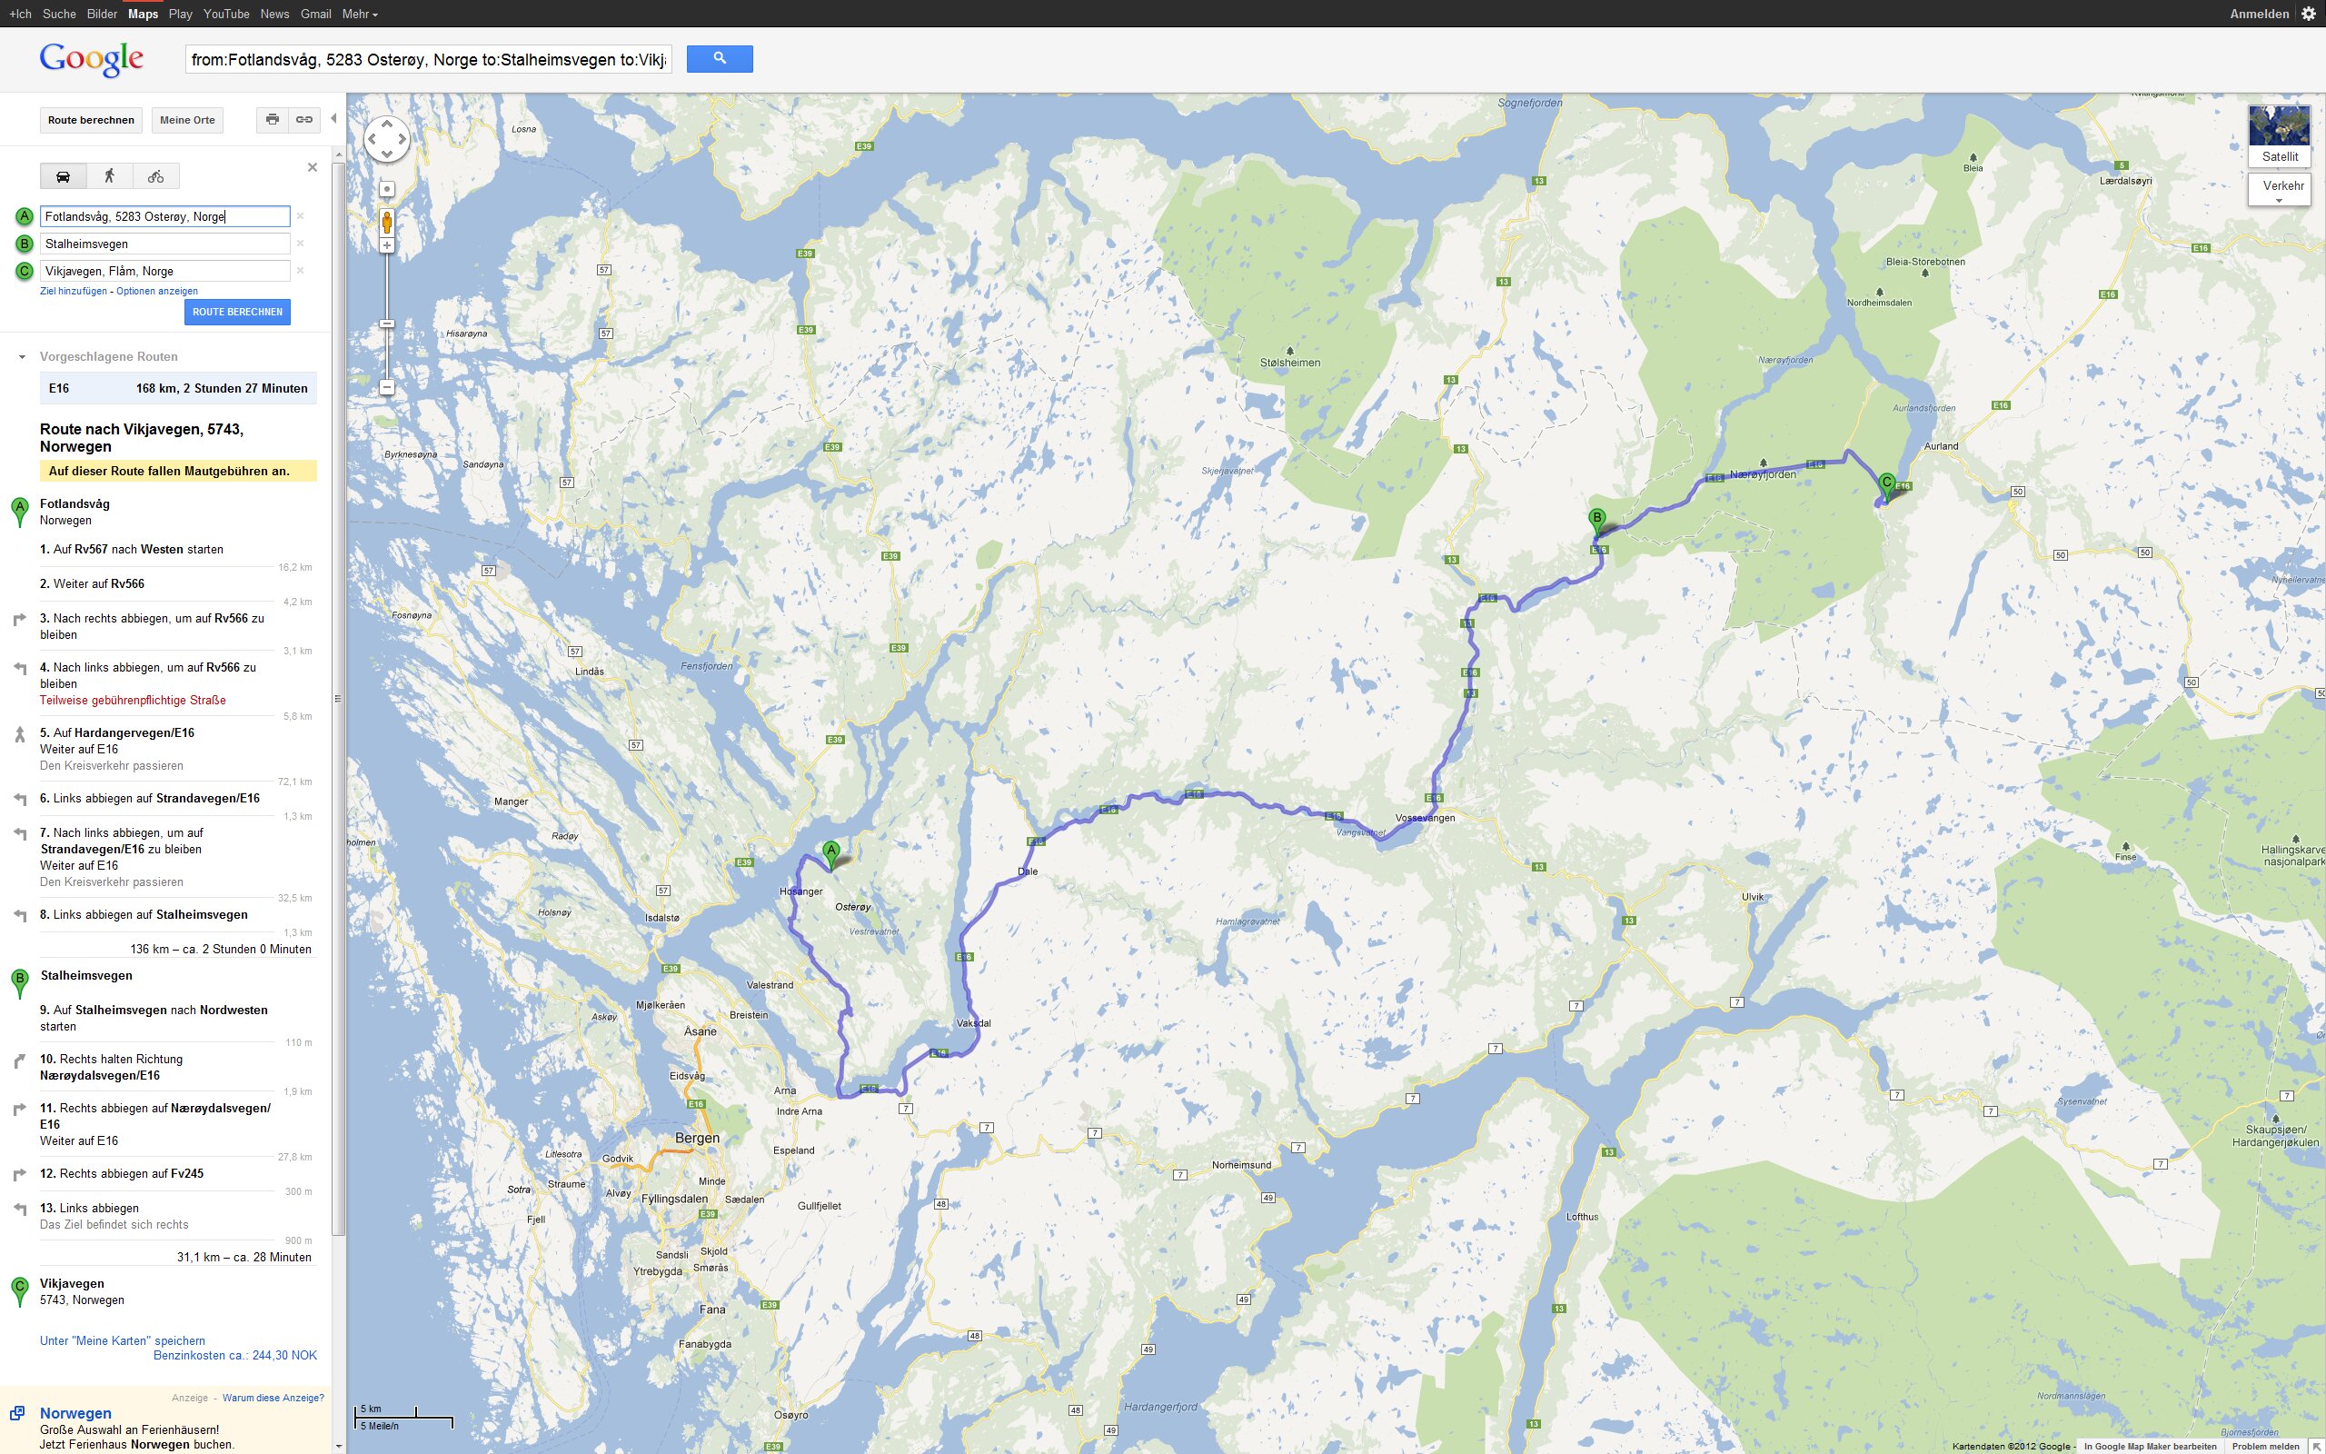Open the Mehr menu in top bar
The width and height of the screenshot is (2326, 1454).
point(360,14)
